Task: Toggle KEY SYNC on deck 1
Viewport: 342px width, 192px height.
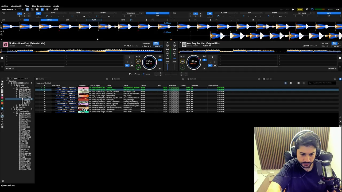Action: pos(146,43)
